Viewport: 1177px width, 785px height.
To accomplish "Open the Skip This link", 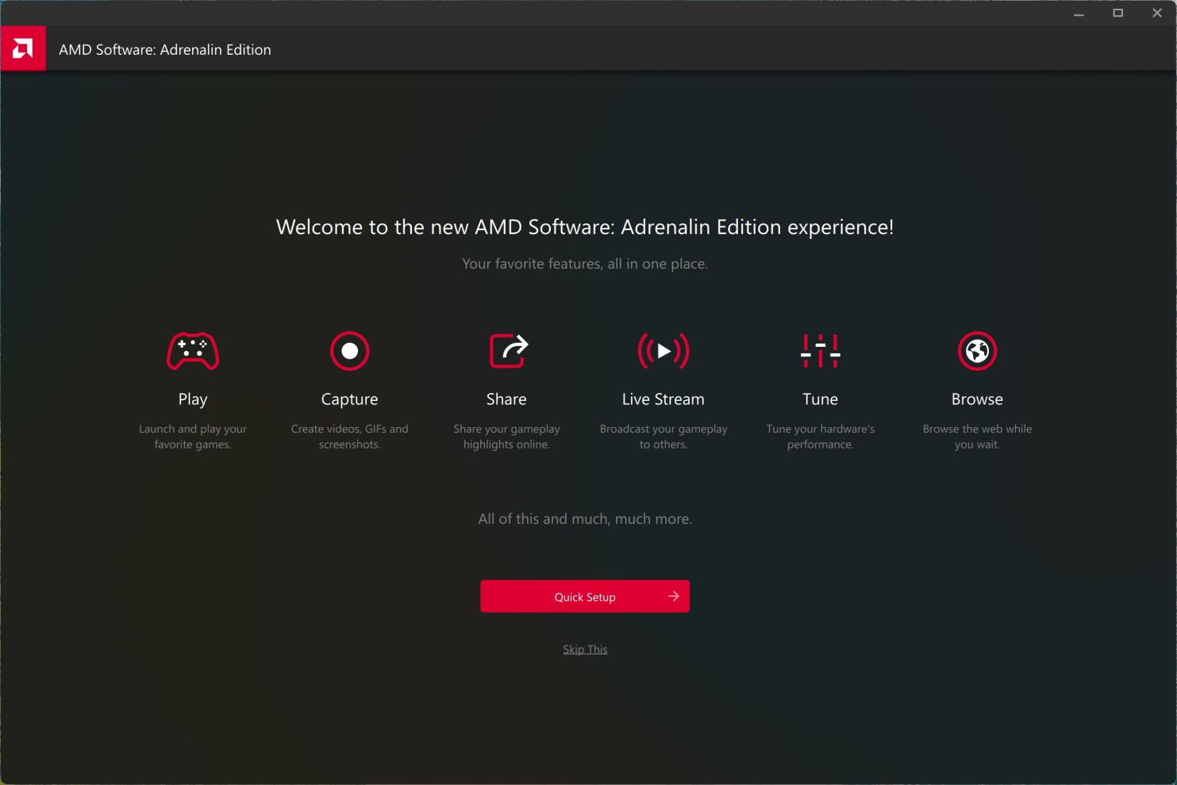I will [x=585, y=648].
